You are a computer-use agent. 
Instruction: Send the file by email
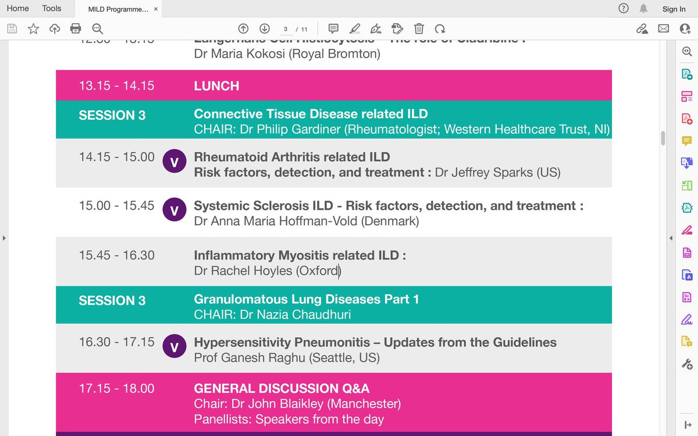pos(664,28)
